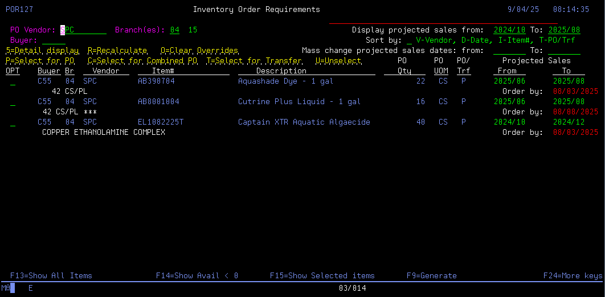605x297 pixels.
Task: Select OPT field for Captain XTR row
Action: tap(13, 122)
